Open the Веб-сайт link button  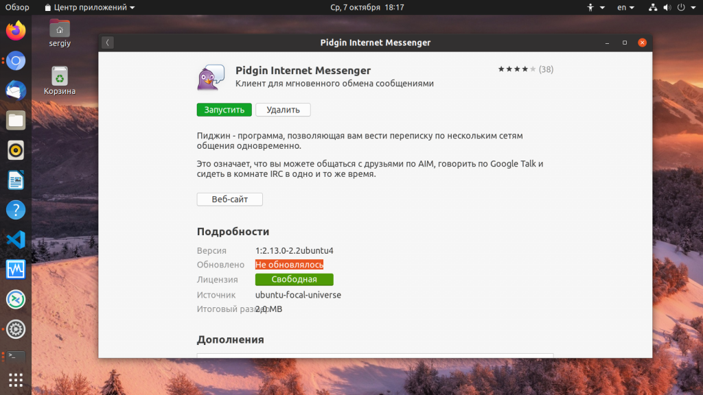tap(229, 200)
